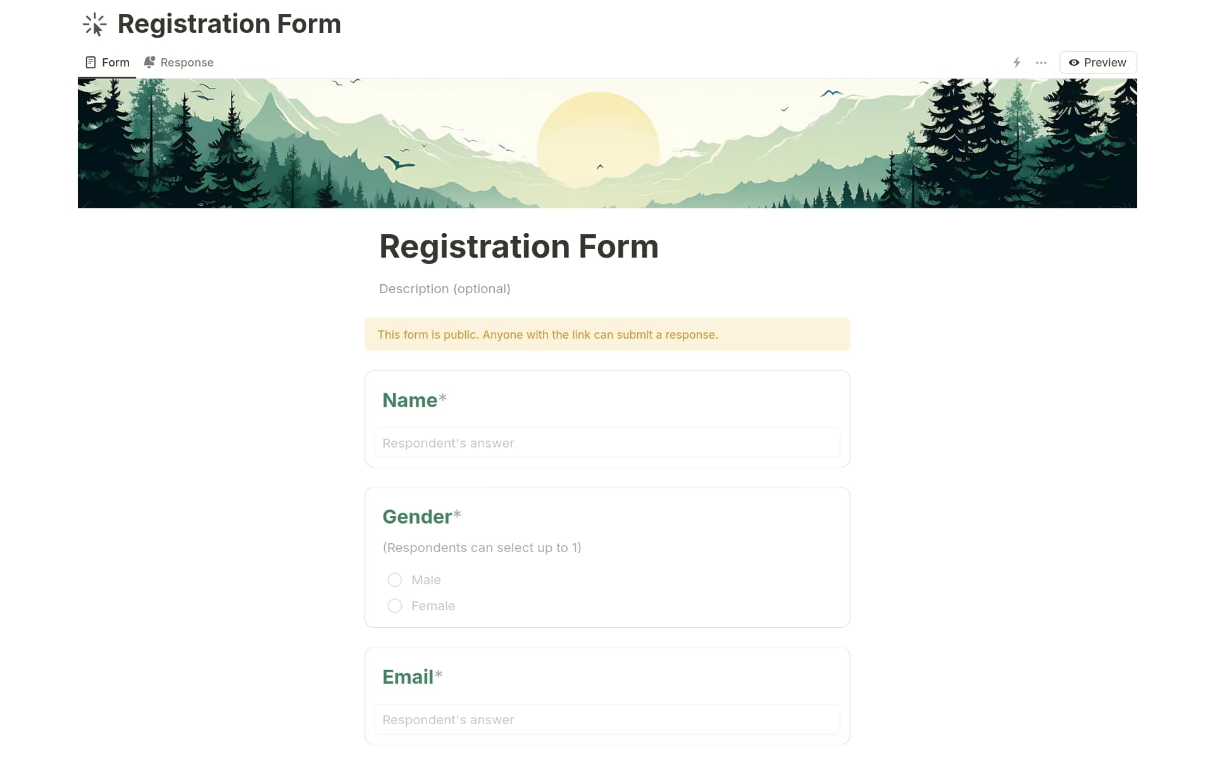Click the mountain cover image

pyautogui.click(x=606, y=142)
